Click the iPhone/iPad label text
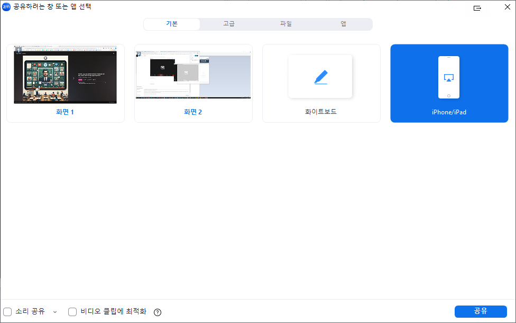Screen dimensions: 516x323 tap(449, 112)
